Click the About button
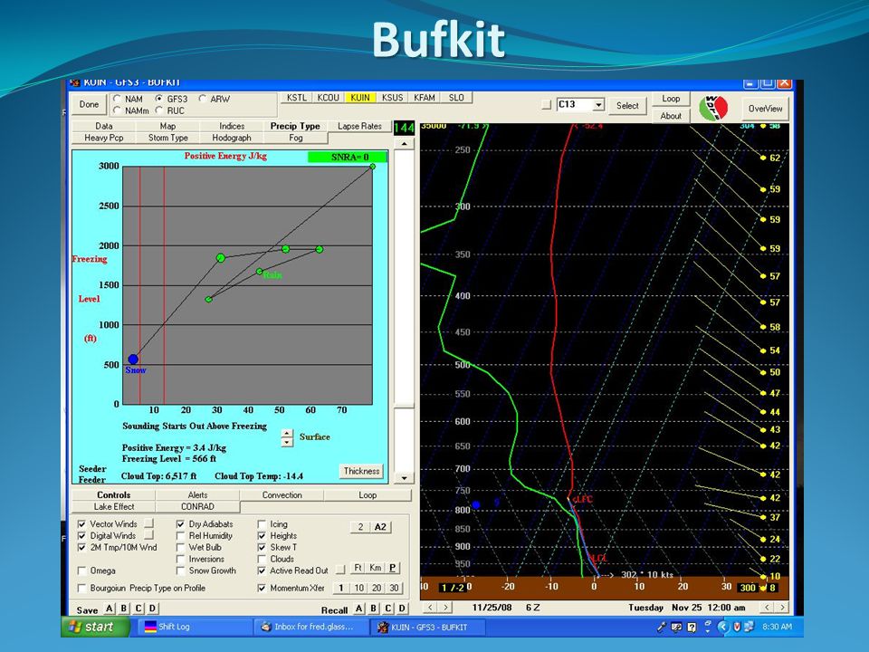Screen dimensions: 869x652 point(671,115)
